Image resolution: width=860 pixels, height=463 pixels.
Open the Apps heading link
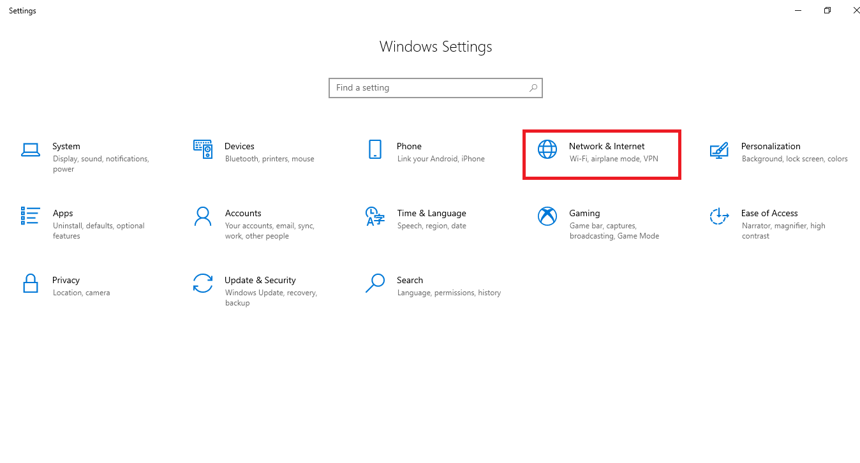pyautogui.click(x=63, y=213)
